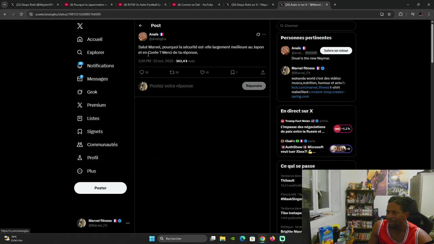The width and height of the screenshot is (434, 244).
Task: Open File Explorer from the taskbar
Action: tap(222, 239)
